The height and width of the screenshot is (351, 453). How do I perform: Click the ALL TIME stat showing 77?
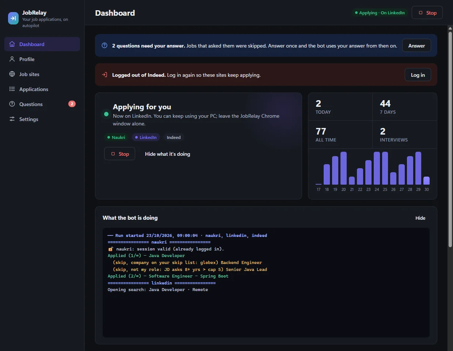click(x=340, y=135)
